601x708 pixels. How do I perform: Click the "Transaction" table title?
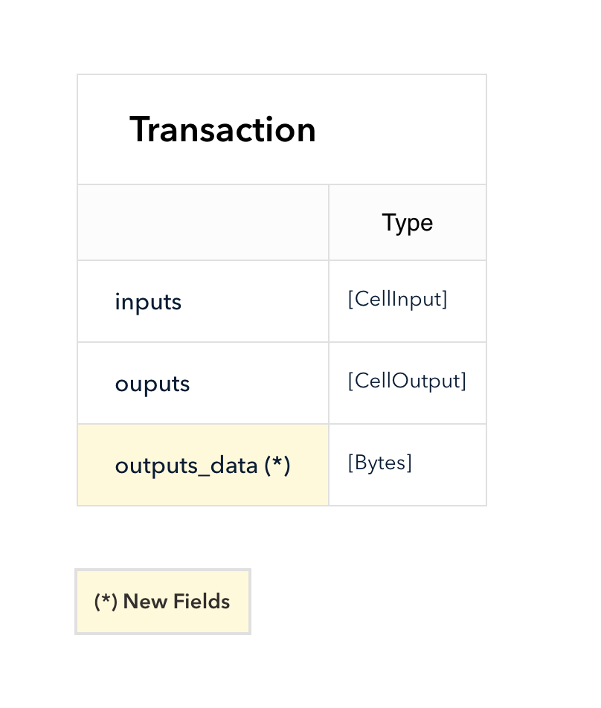point(222,129)
